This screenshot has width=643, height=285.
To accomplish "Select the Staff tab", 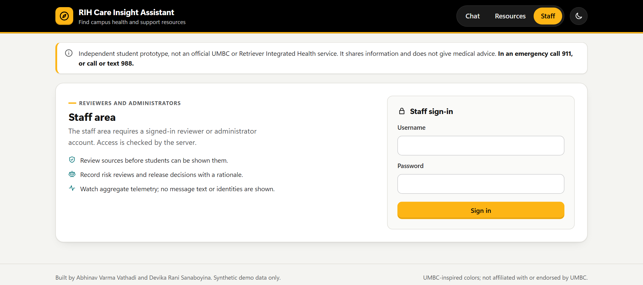I will point(548,16).
